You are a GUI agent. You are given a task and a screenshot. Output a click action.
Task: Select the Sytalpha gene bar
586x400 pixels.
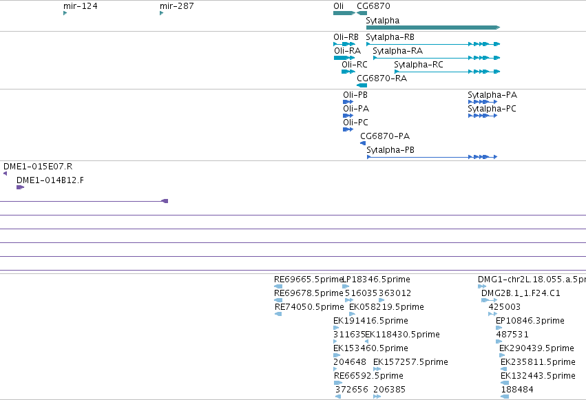[x=433, y=28]
